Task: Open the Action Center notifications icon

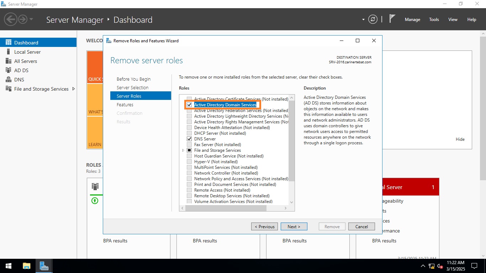Action: pyautogui.click(x=474, y=266)
